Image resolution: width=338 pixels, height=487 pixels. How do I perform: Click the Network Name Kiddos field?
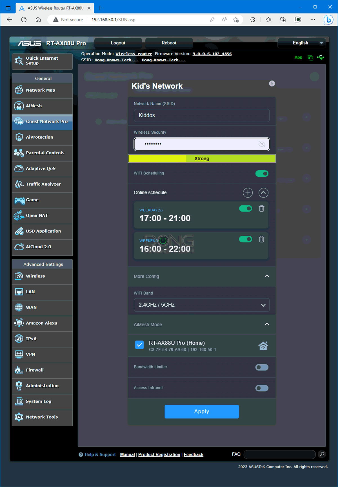coord(202,115)
